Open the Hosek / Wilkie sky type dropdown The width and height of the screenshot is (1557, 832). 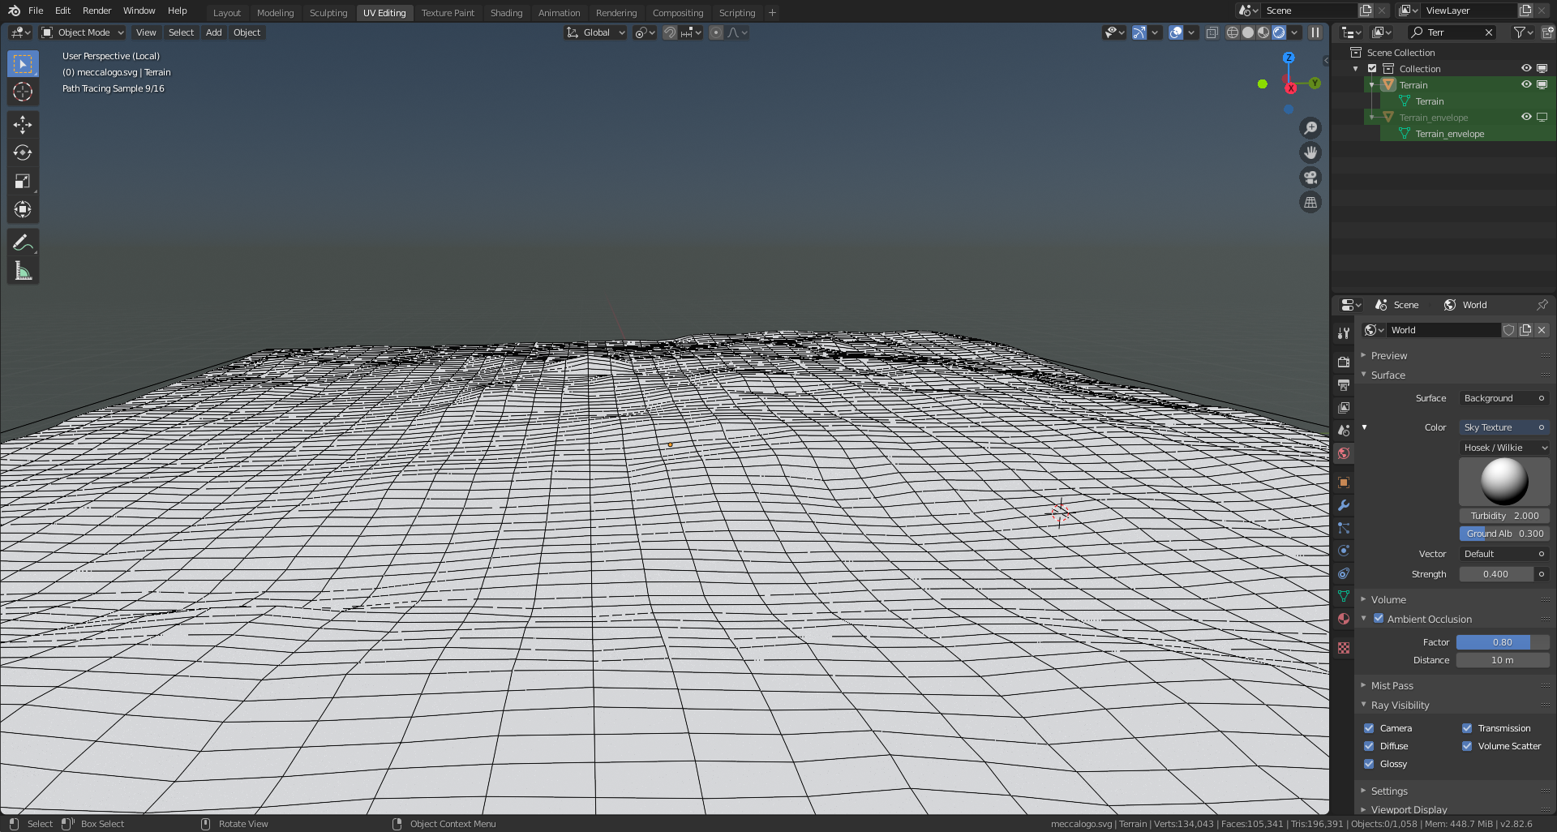click(1504, 448)
